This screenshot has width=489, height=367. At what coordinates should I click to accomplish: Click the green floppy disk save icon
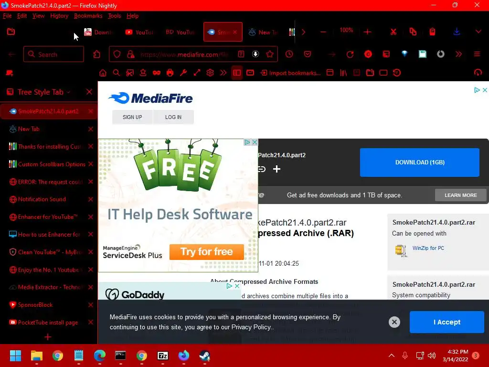(x=423, y=54)
